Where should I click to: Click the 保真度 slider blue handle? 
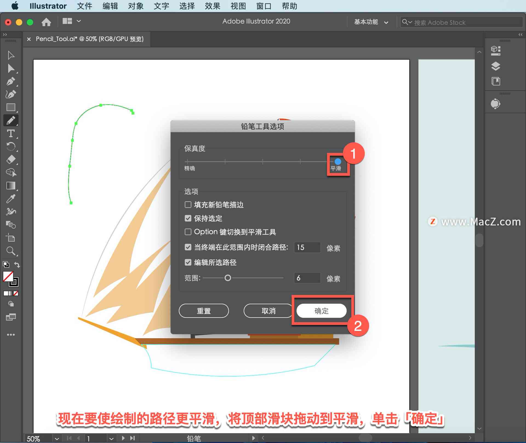tap(338, 161)
